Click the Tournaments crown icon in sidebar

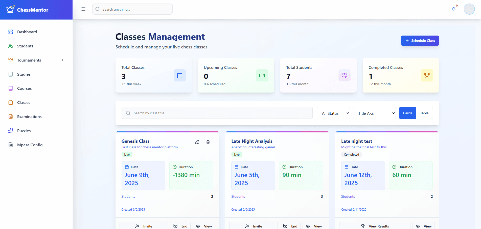point(11,60)
